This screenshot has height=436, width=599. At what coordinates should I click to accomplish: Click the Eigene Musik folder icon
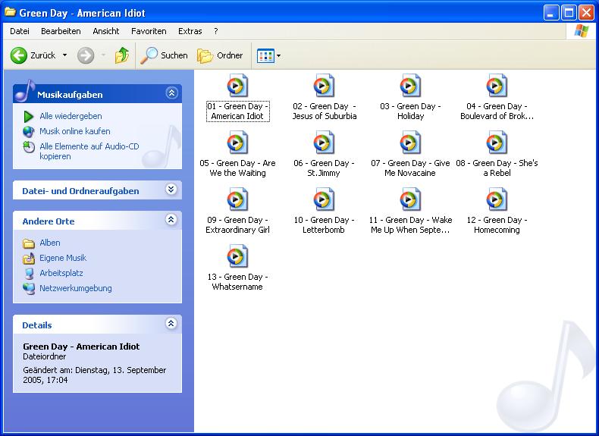pyautogui.click(x=29, y=259)
